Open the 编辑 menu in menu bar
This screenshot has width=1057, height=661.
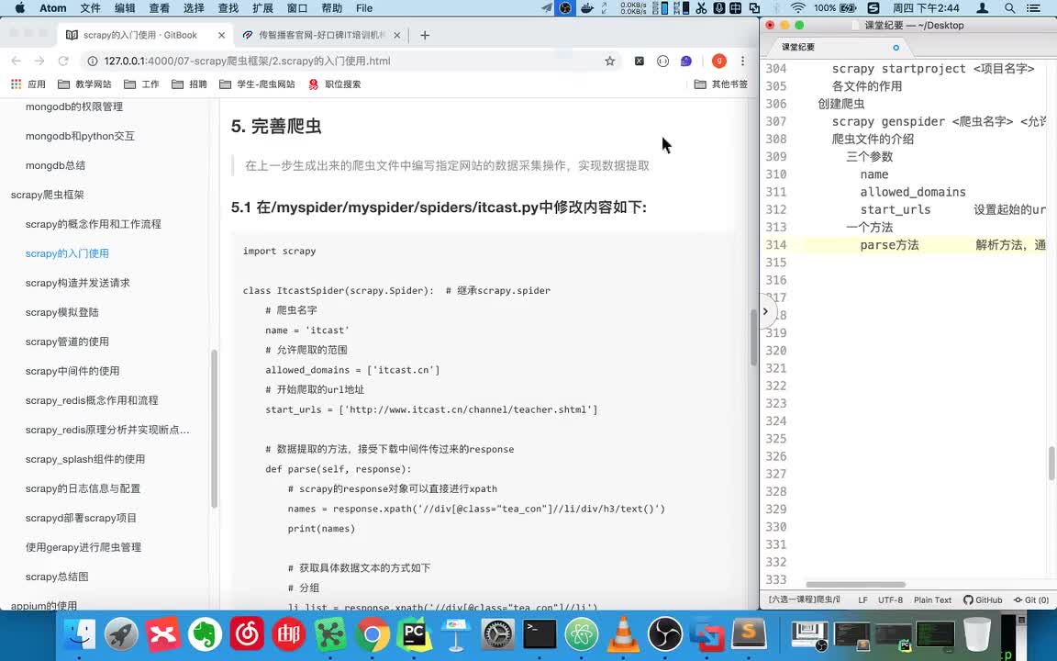(125, 8)
